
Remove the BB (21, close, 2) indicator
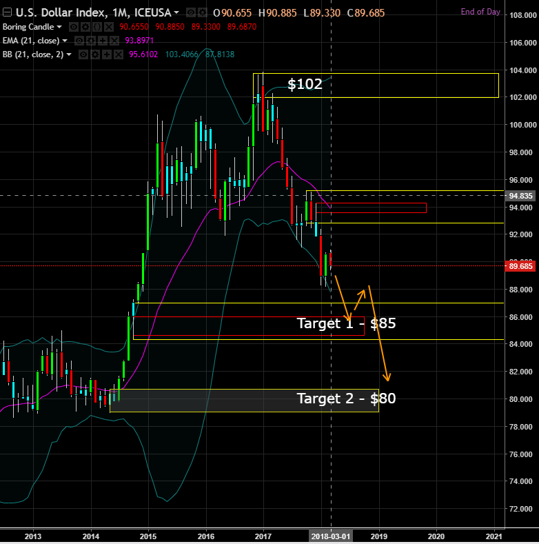[x=119, y=54]
